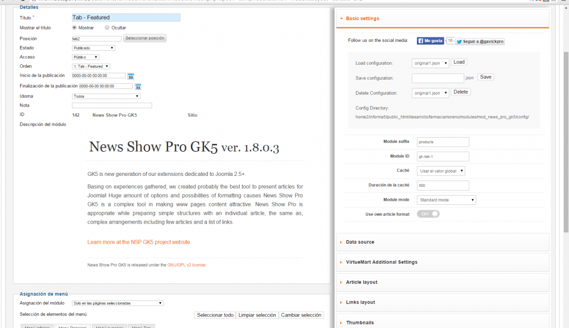Viewport: 569px width, 328px height.
Task: Switch to the Menú Top tab
Action: pos(142,326)
